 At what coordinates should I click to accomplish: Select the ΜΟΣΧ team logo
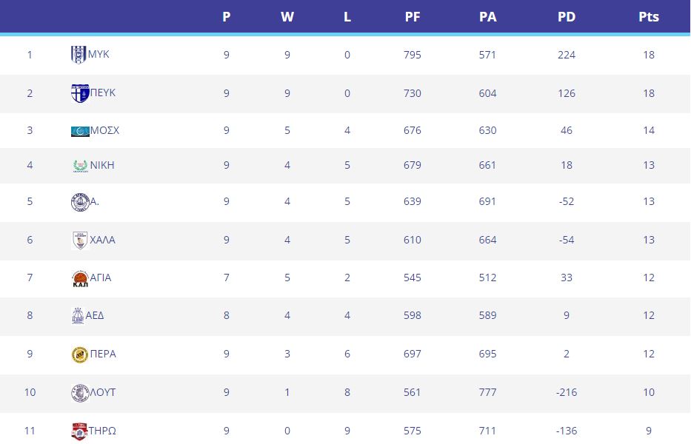point(80,131)
